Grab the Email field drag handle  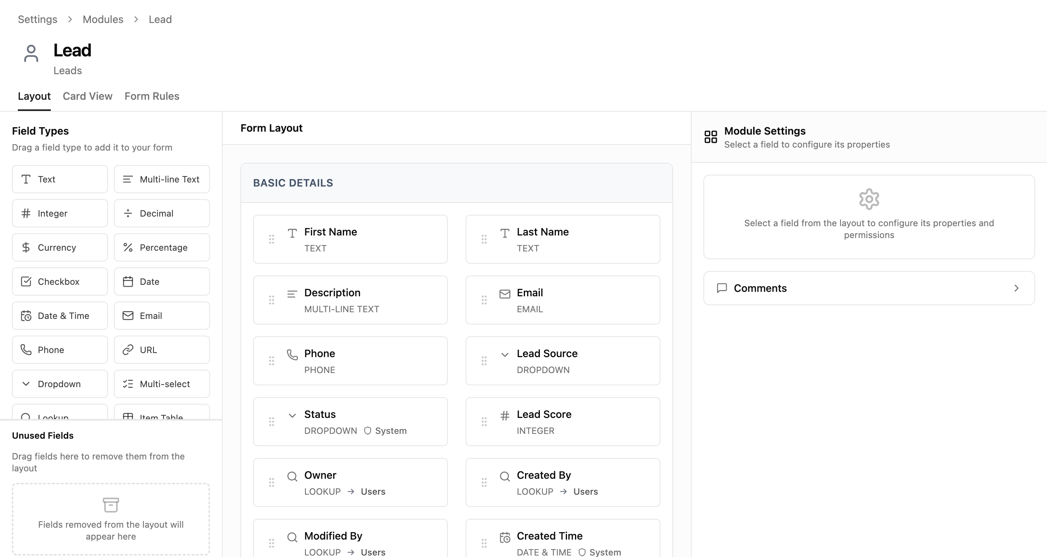coord(484,300)
